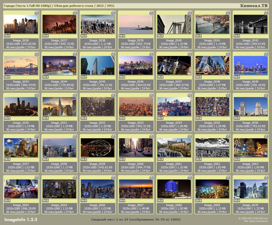Click the 16:9 aspect badge on Image_0070
The image size is (272, 225).
pyautogui.click(x=237, y=200)
